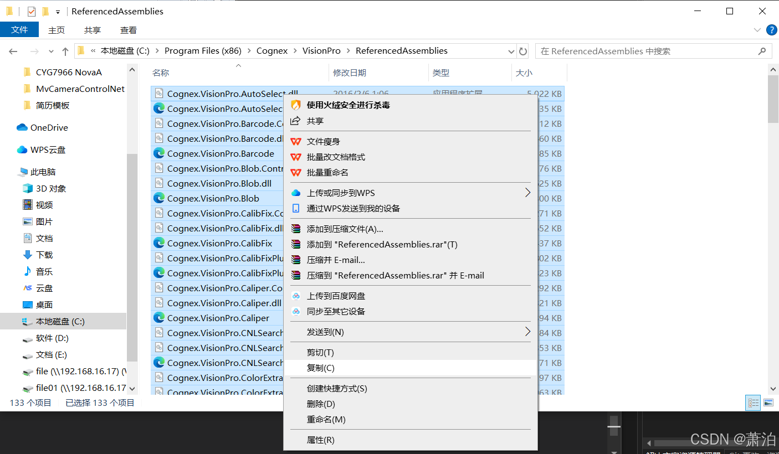The height and width of the screenshot is (454, 779).
Task: Click the file list vertical scrollbar thumb
Action: point(773,99)
